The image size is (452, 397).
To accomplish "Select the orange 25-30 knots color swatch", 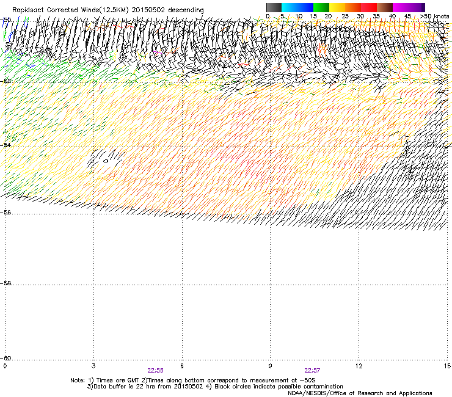I will (353, 7).
